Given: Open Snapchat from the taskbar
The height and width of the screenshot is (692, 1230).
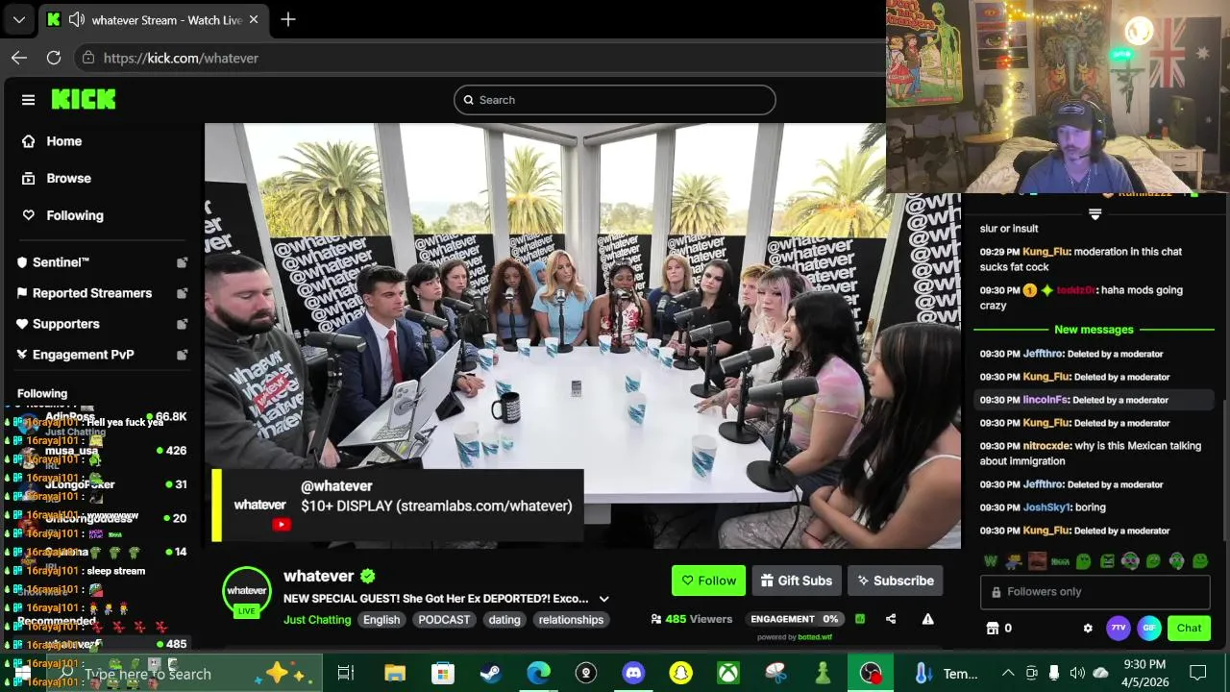Looking at the screenshot, I should coord(680,674).
